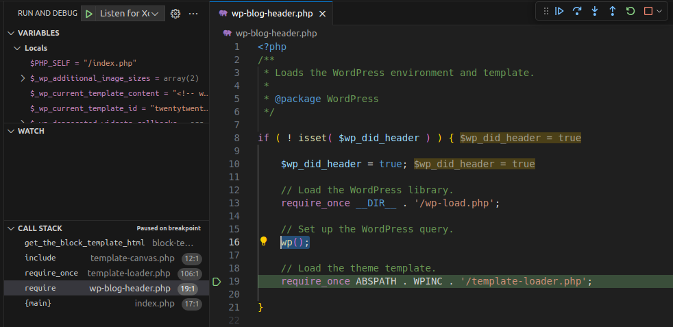Click the lightbulb code action on line 16
This screenshot has height=327, width=673.
click(263, 241)
